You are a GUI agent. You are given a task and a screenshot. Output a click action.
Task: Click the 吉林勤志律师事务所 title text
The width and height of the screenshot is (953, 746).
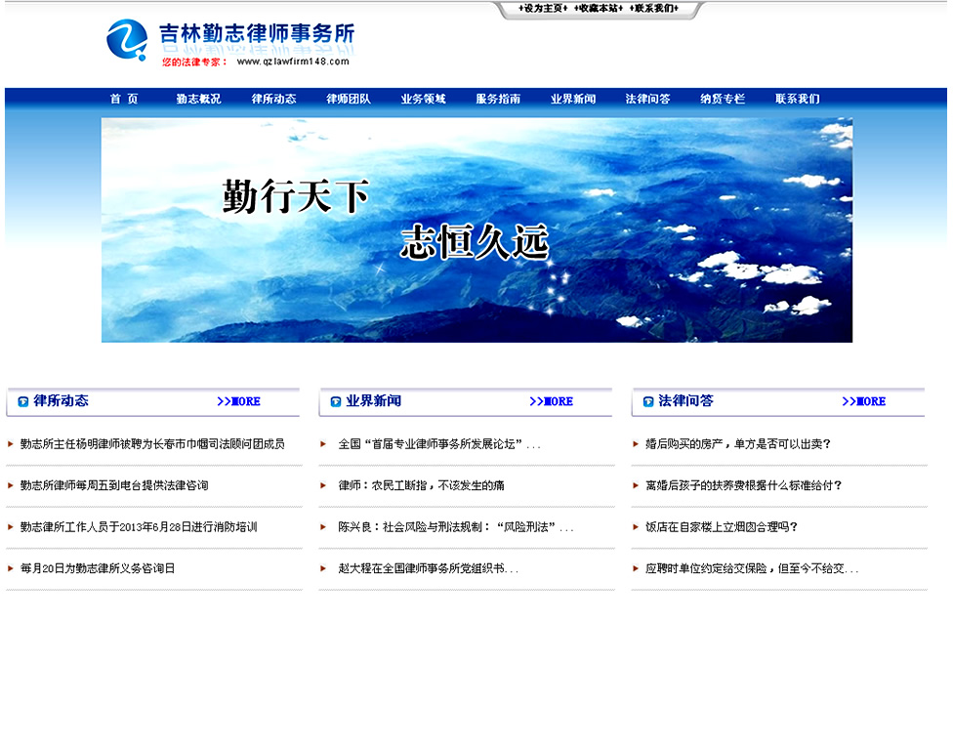point(257,33)
